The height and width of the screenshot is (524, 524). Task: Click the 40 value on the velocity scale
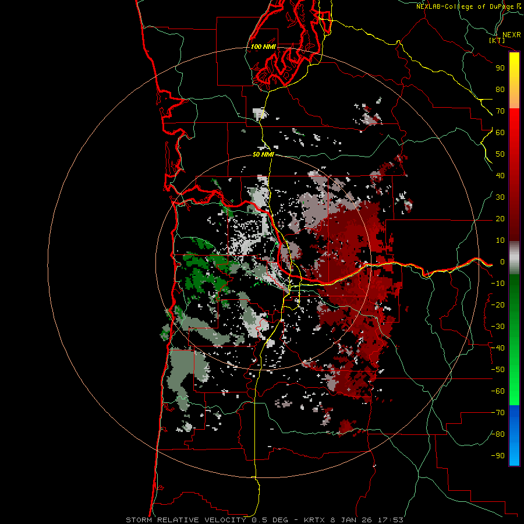pyautogui.click(x=500, y=176)
